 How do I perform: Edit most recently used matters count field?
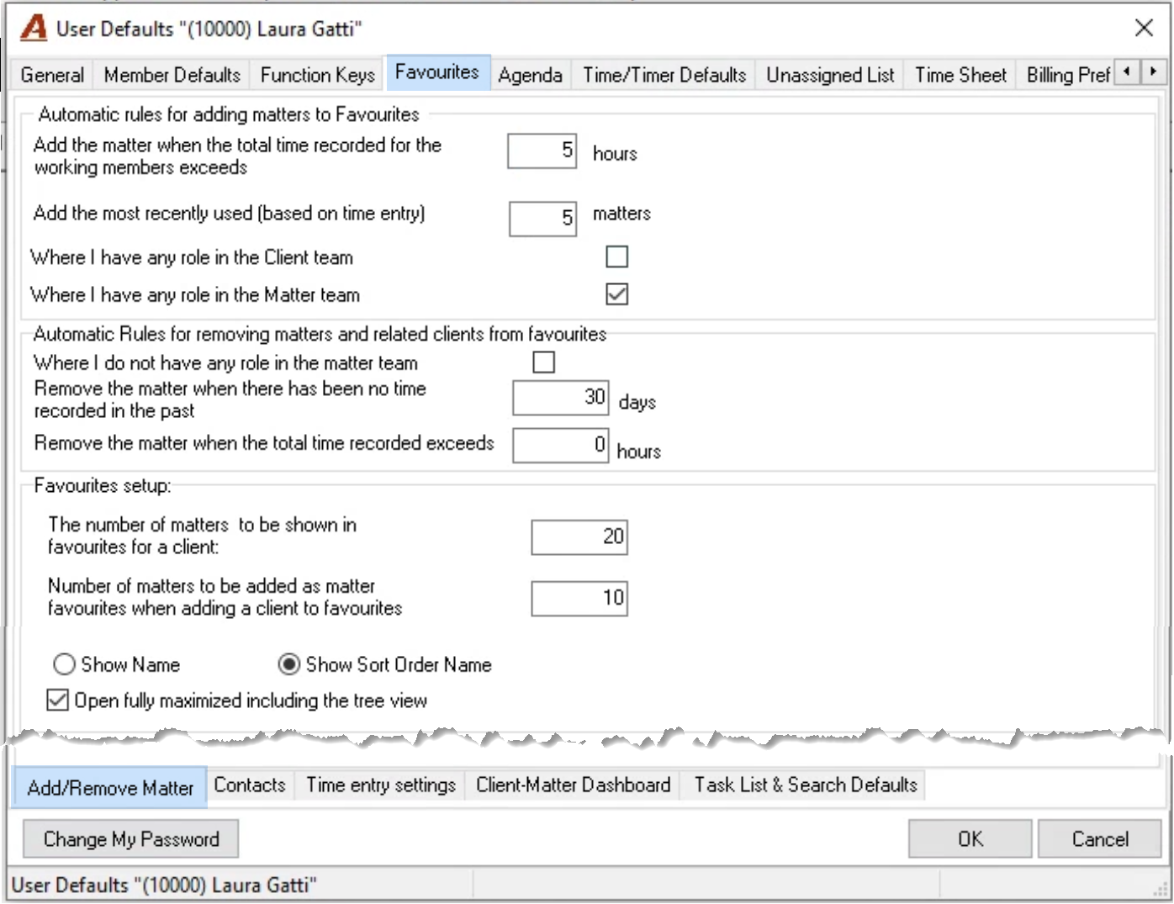543,219
